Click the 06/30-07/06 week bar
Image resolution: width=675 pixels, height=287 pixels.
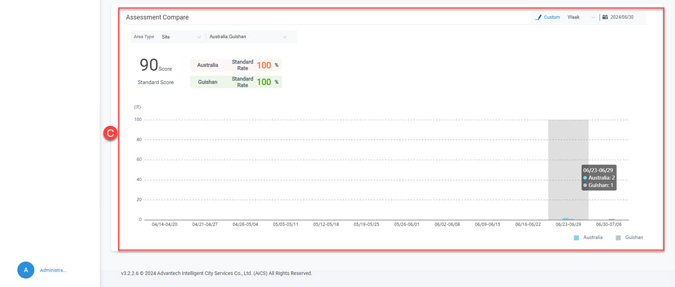pos(611,219)
